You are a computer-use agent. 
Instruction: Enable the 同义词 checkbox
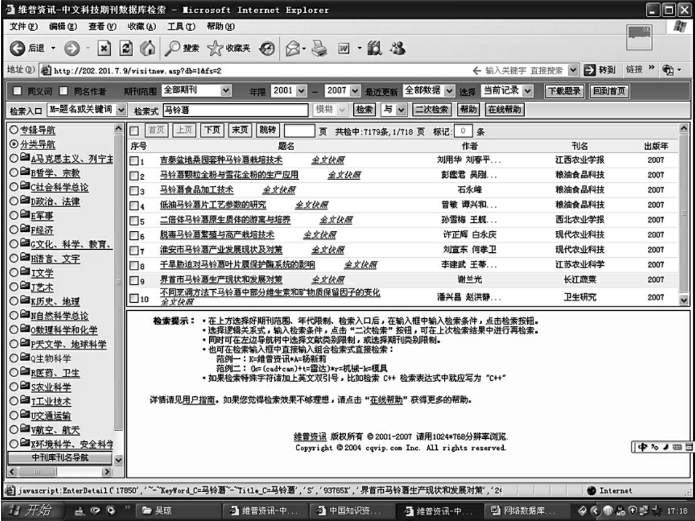(x=17, y=91)
